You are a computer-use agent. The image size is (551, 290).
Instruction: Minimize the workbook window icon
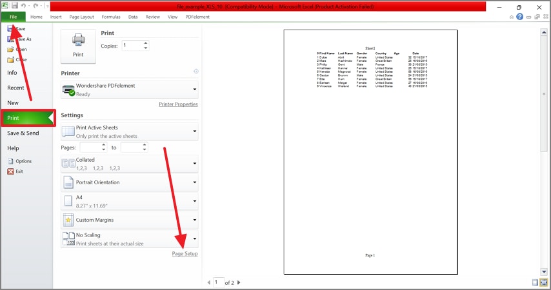(528, 17)
